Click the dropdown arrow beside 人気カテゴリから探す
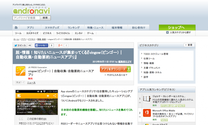 pos(167,32)
